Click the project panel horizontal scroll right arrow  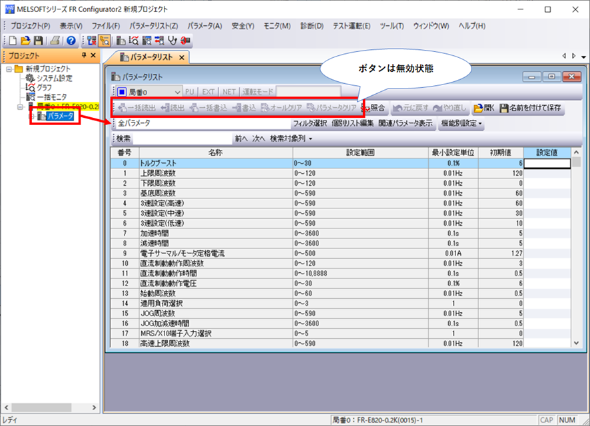click(x=94, y=407)
